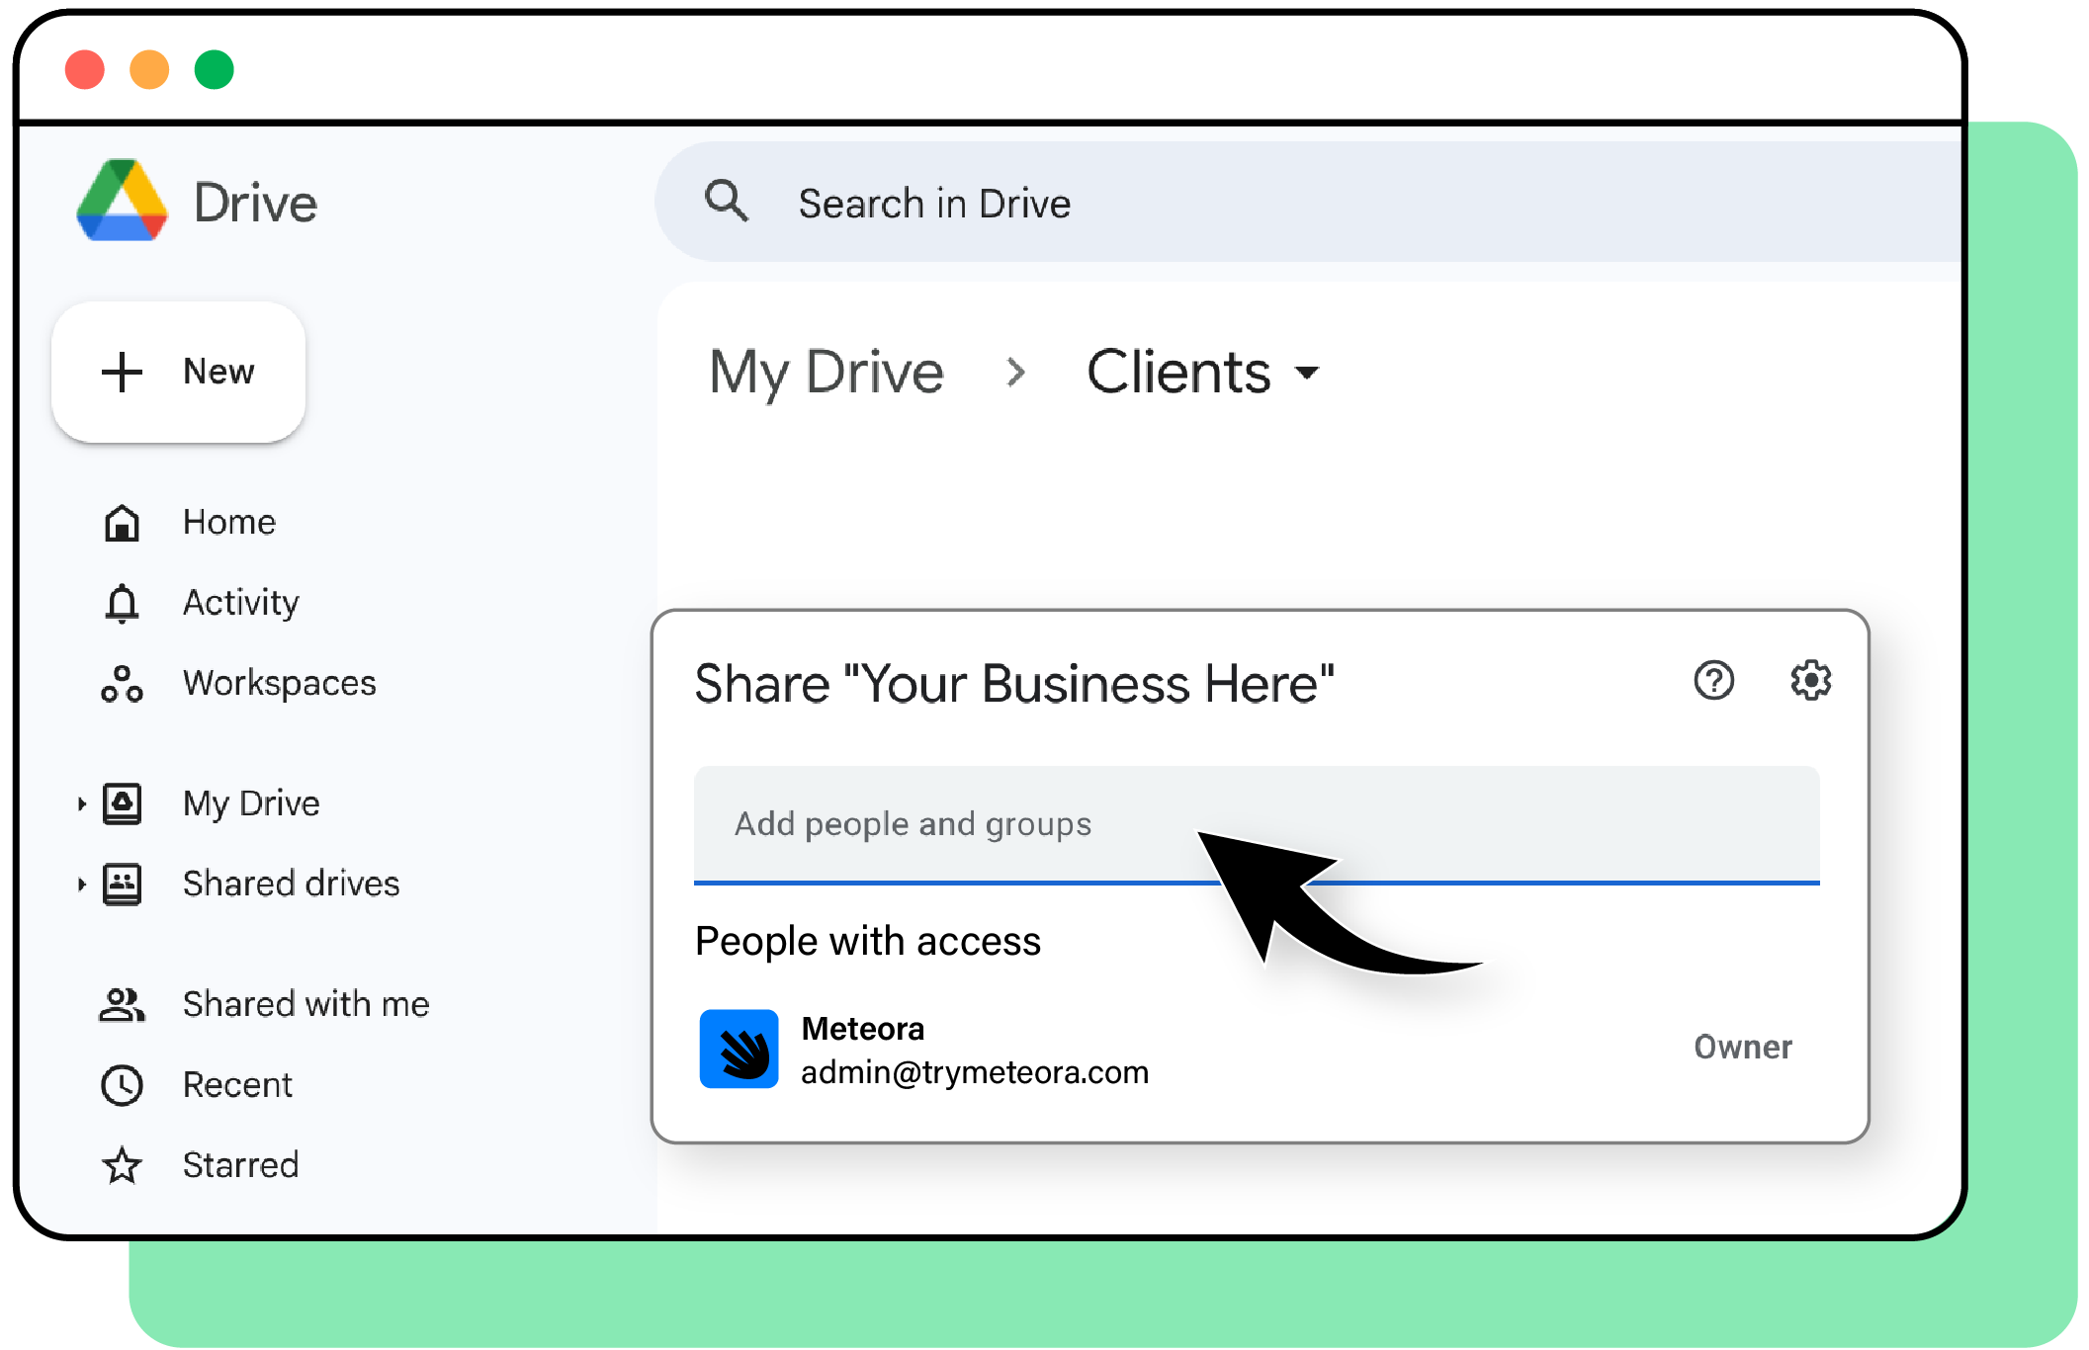This screenshot has height=1350, width=2089.
Task: Go to Recent files
Action: [x=237, y=1085]
